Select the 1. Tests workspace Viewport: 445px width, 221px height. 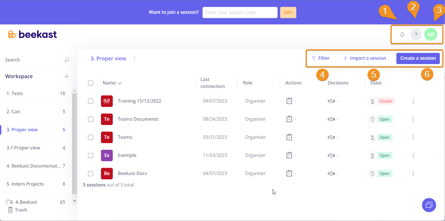click(36, 93)
